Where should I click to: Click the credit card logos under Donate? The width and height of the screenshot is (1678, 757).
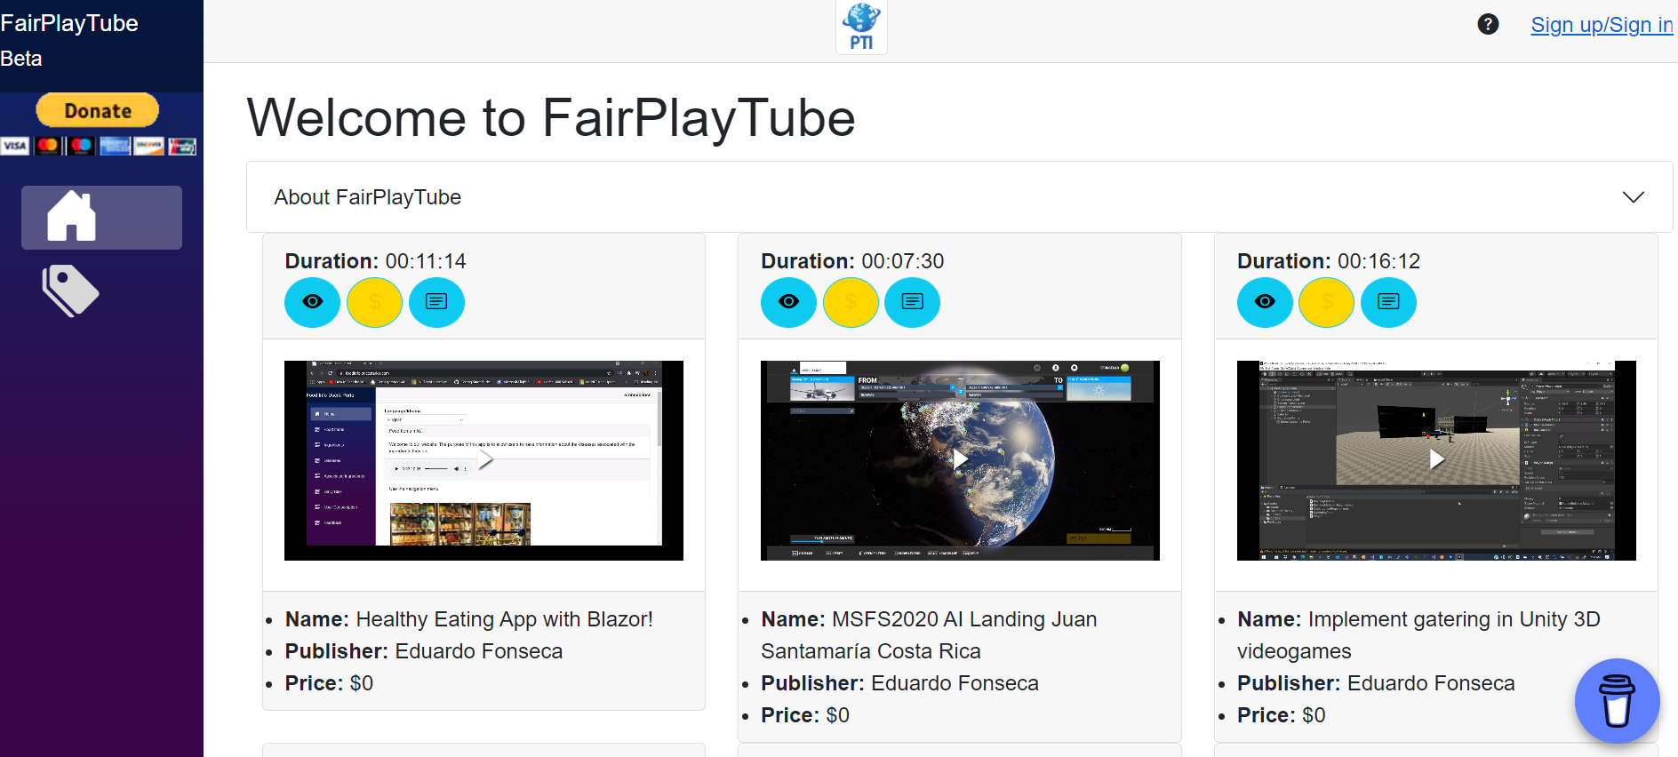click(98, 146)
